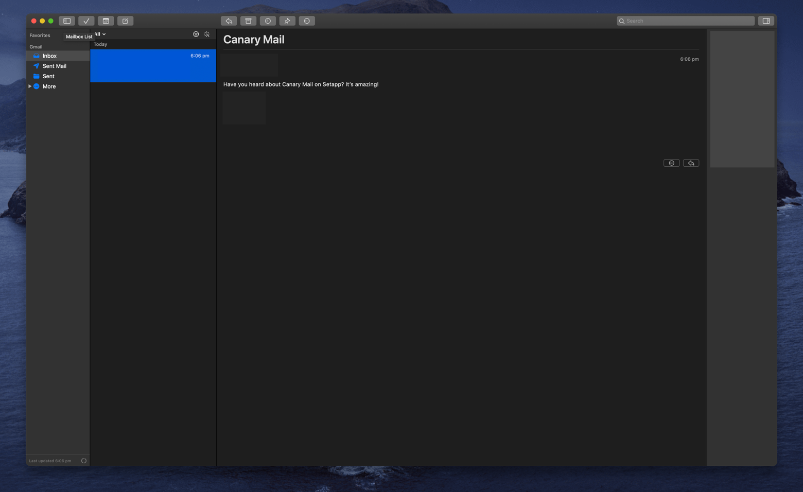Maximize the window with the green button
Viewport: 803px width, 492px height.
pyautogui.click(x=51, y=21)
